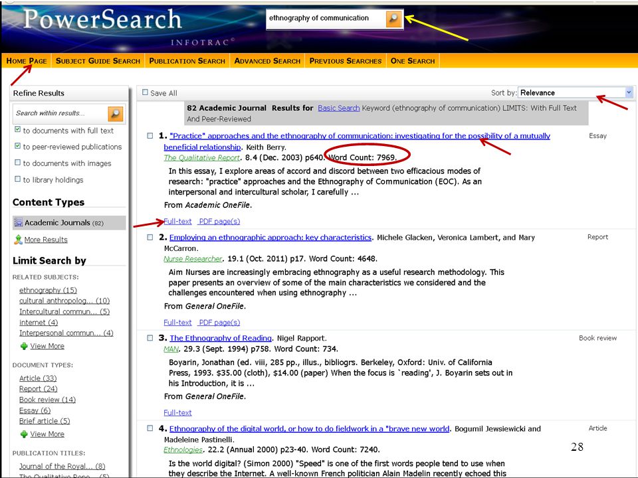Viewport: 638px width, 478px height.
Task: Open Full-text link for Ethnography of Reading
Action: pyautogui.click(x=177, y=412)
